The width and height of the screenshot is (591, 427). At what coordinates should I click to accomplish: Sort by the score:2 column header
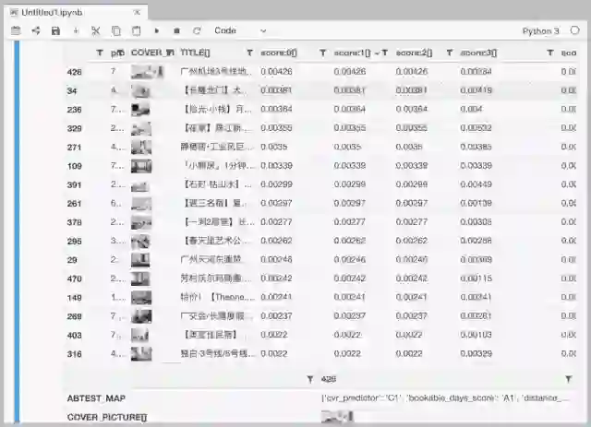(x=414, y=53)
